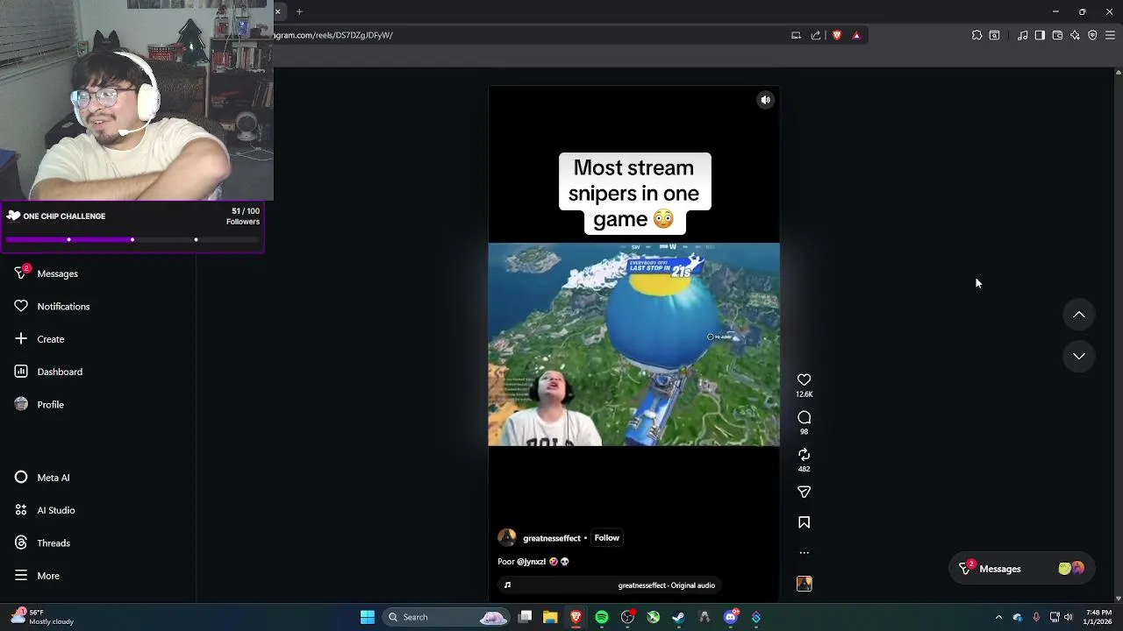Go to next reel with down chevron
Image resolution: width=1123 pixels, height=631 pixels.
click(1079, 356)
